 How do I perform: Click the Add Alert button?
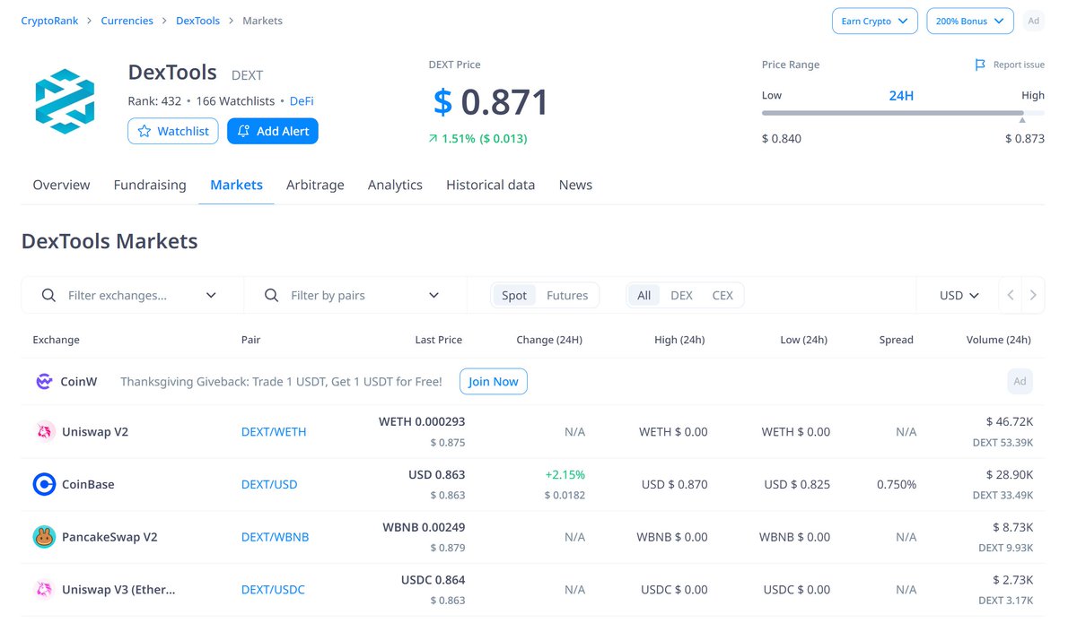pyautogui.click(x=273, y=131)
